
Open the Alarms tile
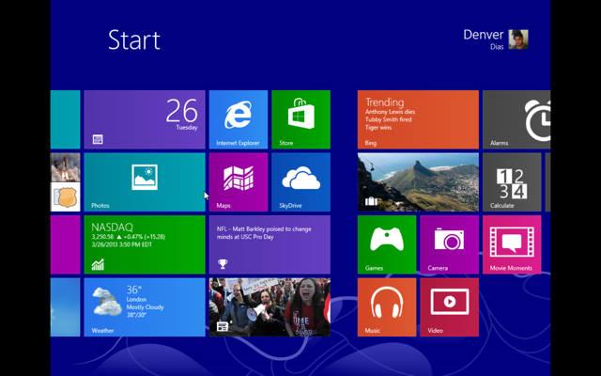(x=516, y=119)
